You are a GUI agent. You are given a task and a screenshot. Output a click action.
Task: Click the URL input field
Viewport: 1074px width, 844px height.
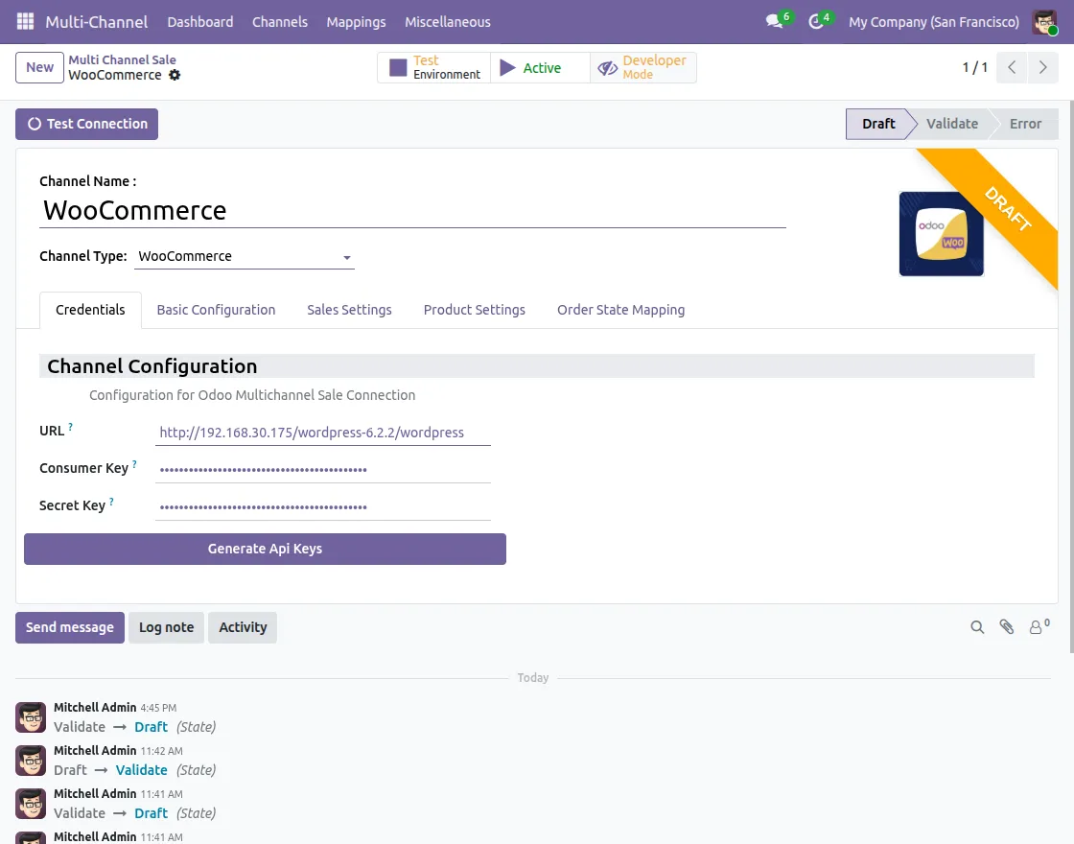click(322, 433)
